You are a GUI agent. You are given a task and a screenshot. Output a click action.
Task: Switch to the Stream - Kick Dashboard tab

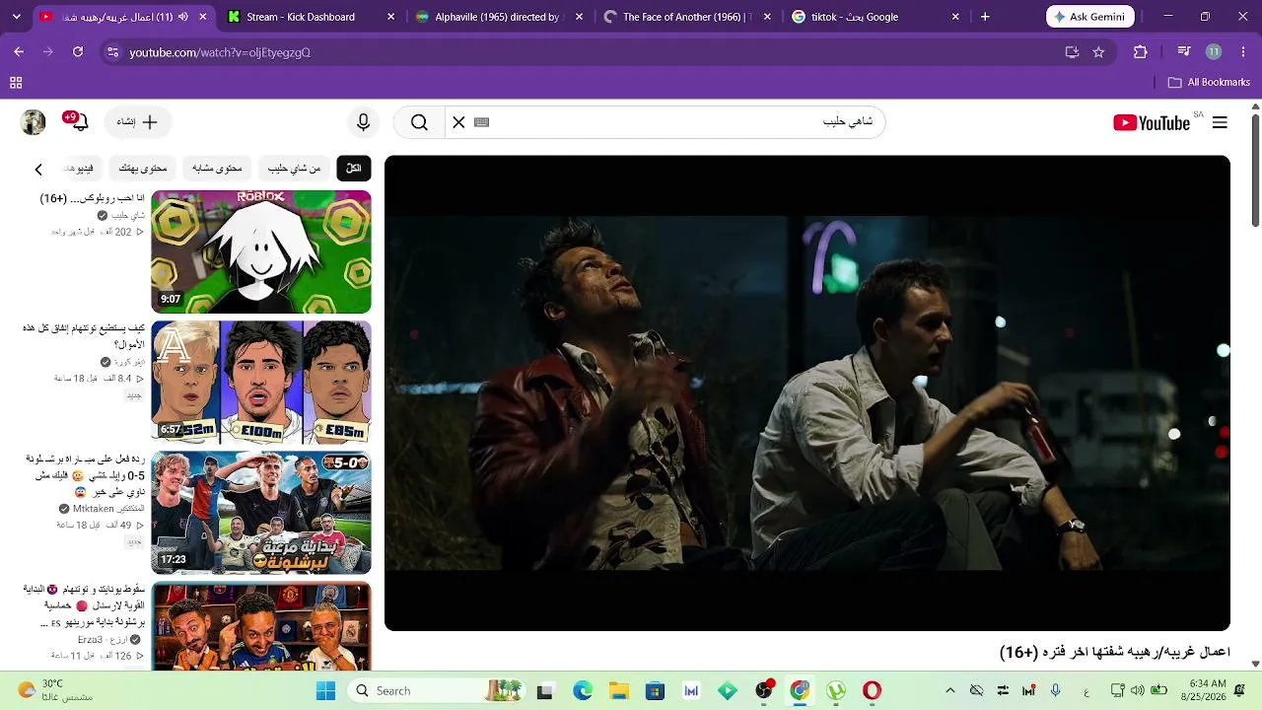point(312,17)
